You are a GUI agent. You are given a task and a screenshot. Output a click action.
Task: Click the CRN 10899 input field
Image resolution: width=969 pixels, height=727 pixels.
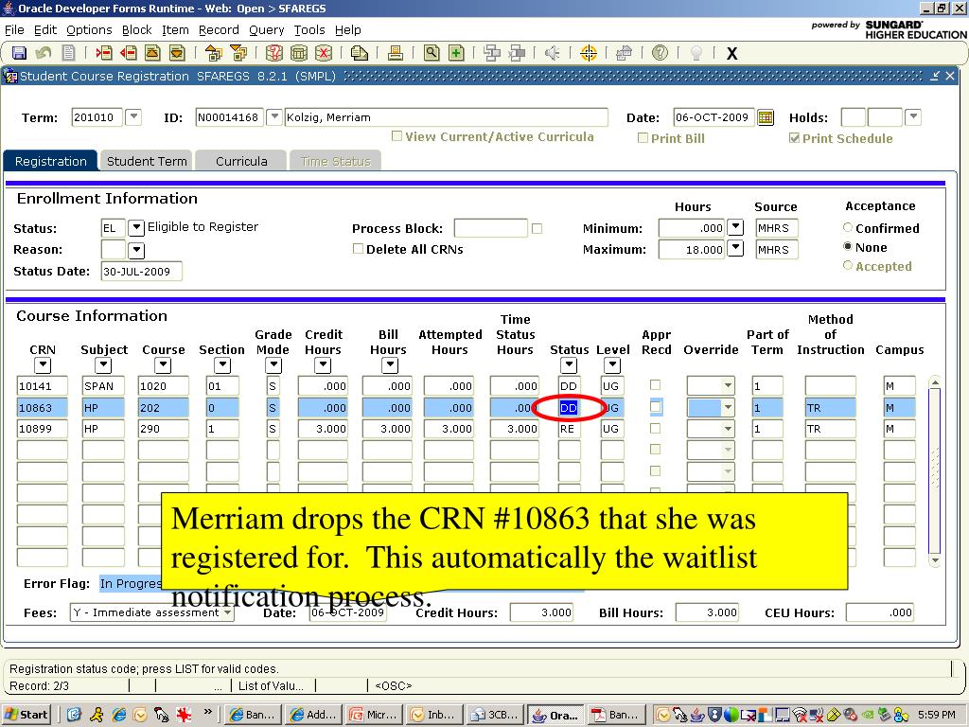[43, 429]
